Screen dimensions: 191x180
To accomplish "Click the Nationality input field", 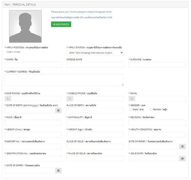I will click(x=95, y=123).
